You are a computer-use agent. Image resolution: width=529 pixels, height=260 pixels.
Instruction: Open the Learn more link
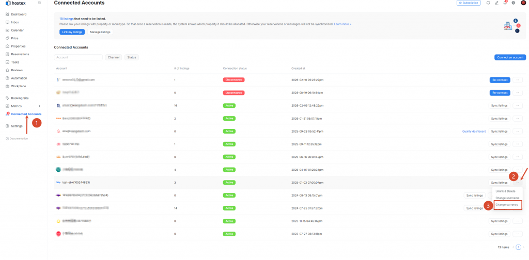(342, 24)
